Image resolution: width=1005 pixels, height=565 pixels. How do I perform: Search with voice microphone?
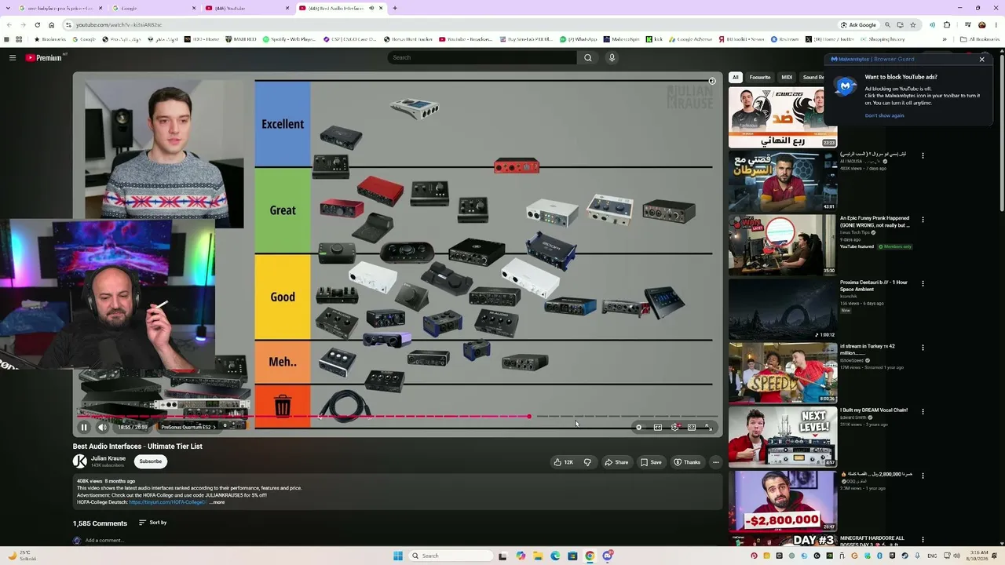pyautogui.click(x=612, y=57)
